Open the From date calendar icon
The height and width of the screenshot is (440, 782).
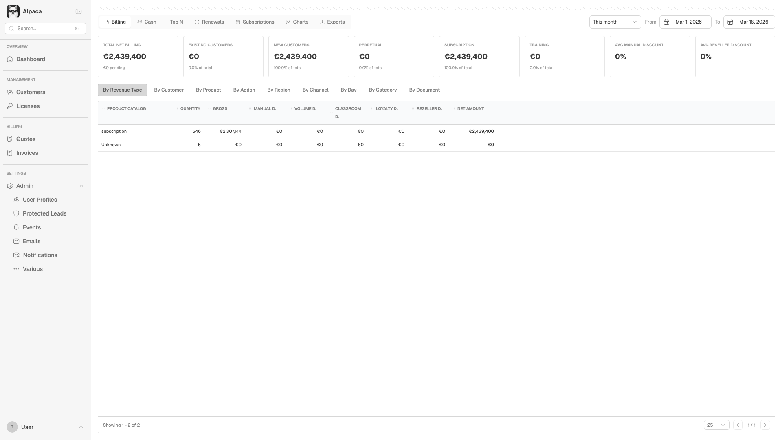pyautogui.click(x=667, y=22)
